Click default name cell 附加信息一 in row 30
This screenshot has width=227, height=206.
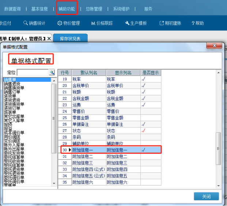(x=89, y=150)
